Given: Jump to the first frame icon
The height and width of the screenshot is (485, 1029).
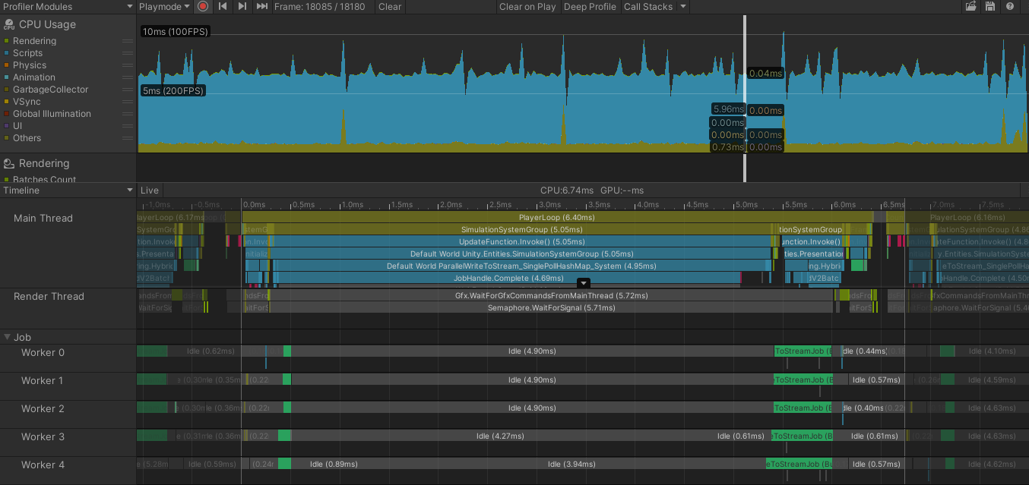Looking at the screenshot, I should (x=221, y=6).
